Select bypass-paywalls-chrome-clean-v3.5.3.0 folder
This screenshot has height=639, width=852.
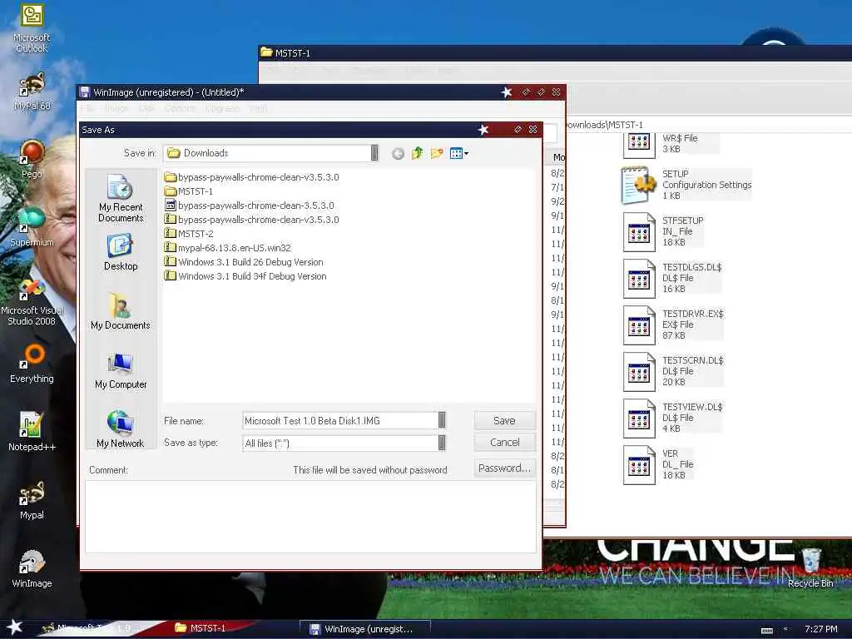pos(251,177)
